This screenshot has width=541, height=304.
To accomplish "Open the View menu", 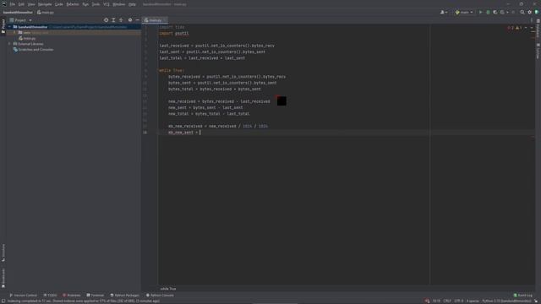I will click(31, 4).
